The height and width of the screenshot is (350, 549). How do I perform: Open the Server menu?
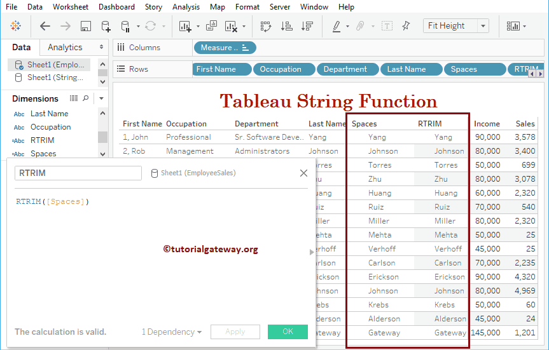[280, 7]
